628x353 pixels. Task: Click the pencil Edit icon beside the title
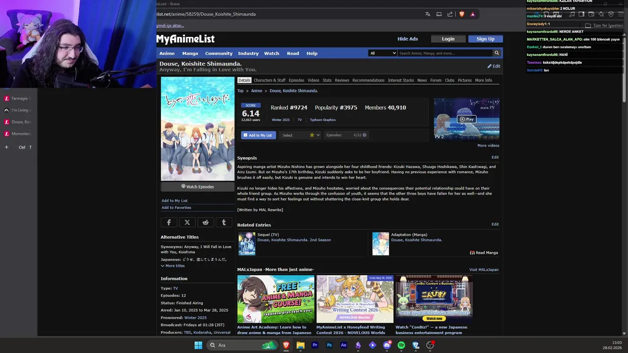point(494,66)
